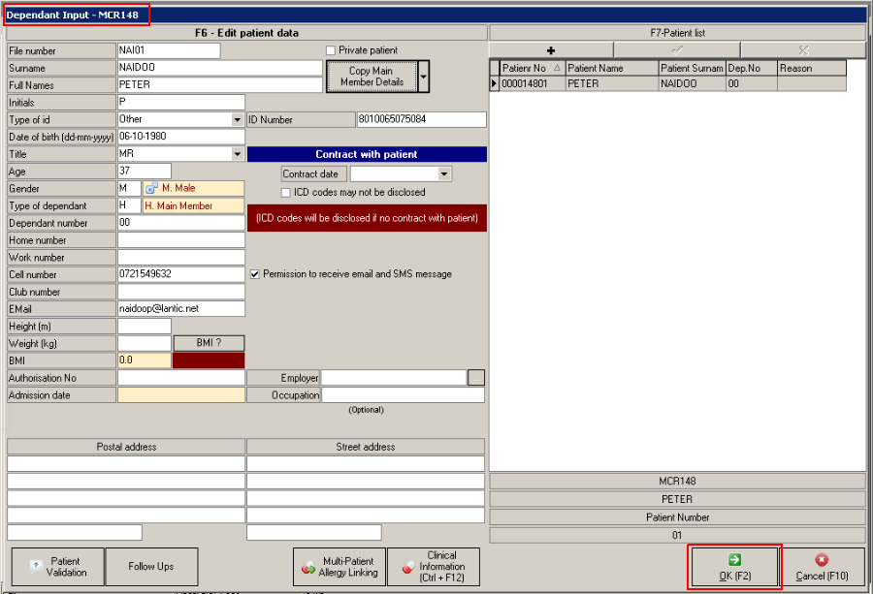
Task: Open Patient Validation
Action: 56,567
